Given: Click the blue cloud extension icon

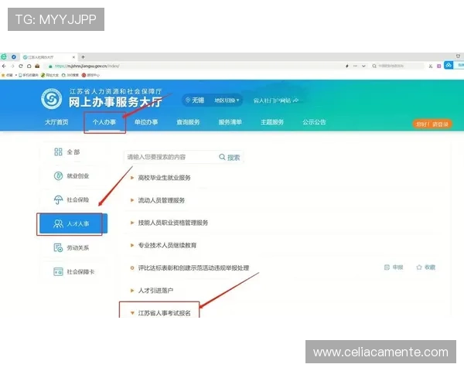Looking at the screenshot, I should [x=449, y=65].
